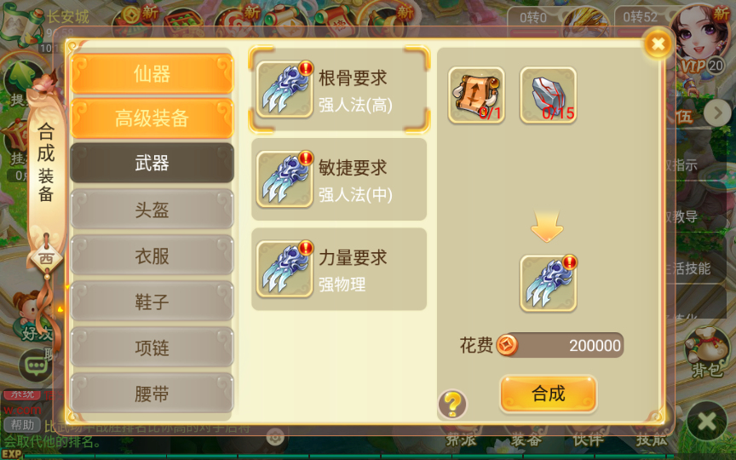
Task: Click the ore stone material icon 0/15
Action: point(548,95)
